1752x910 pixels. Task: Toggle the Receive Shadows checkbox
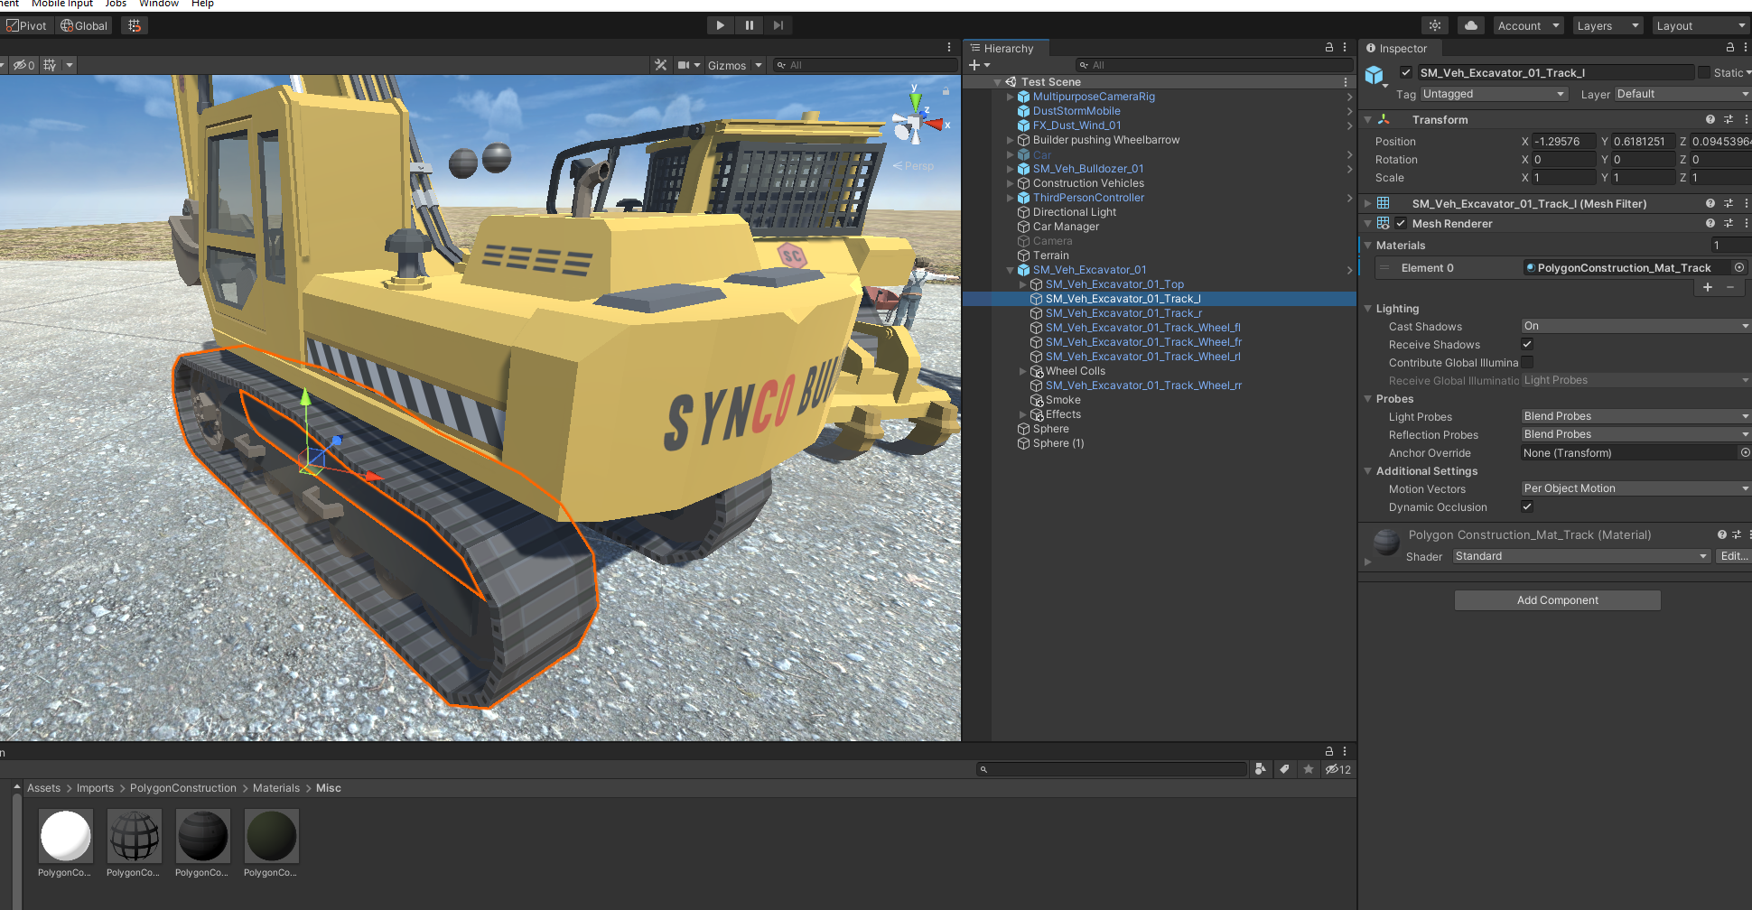[1527, 344]
